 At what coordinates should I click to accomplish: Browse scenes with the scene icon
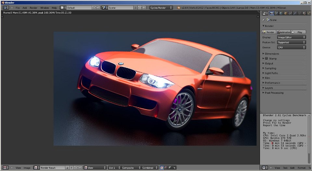click(105, 7)
